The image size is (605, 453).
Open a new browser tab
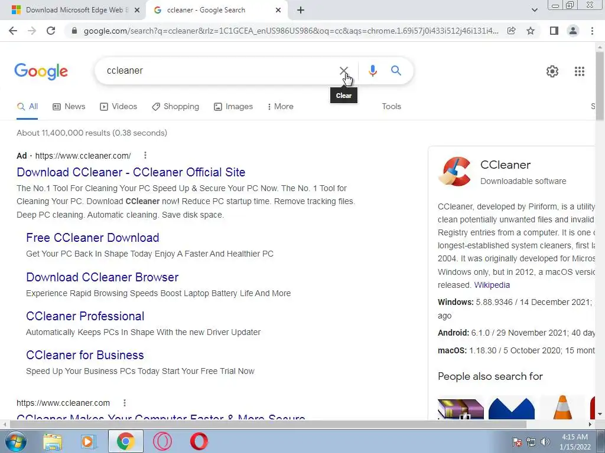point(301,10)
